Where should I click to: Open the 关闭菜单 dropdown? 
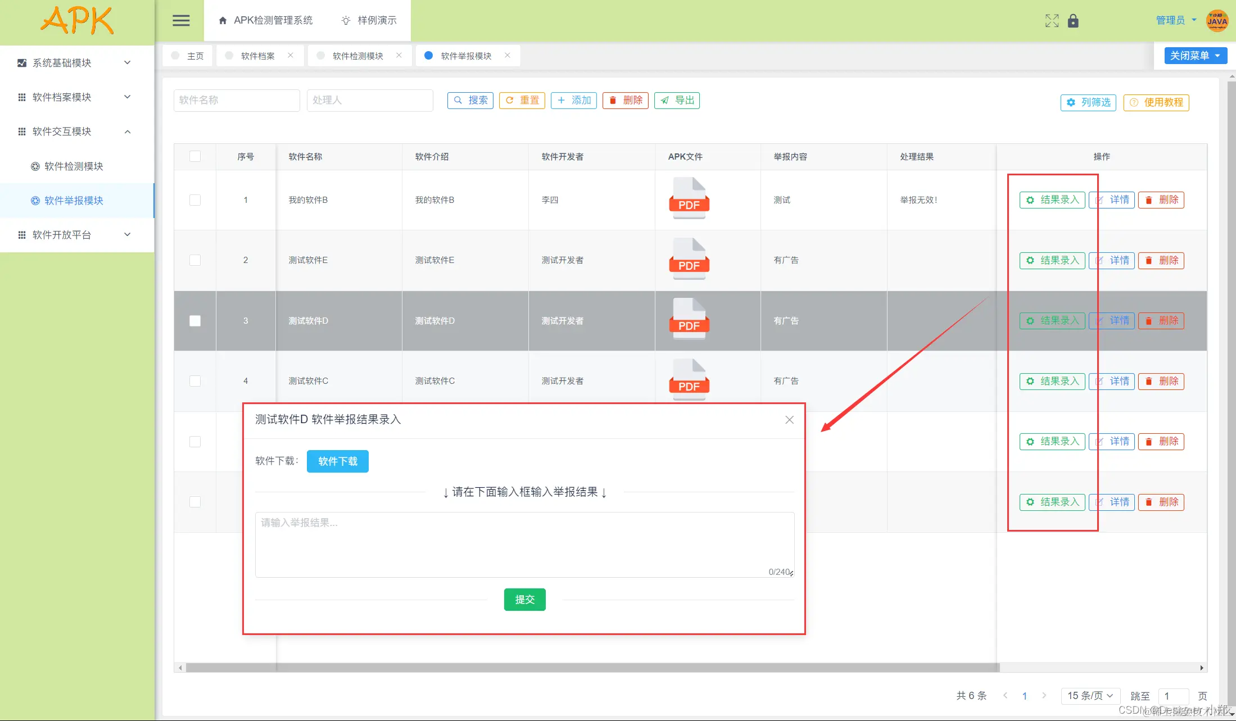pos(1195,56)
